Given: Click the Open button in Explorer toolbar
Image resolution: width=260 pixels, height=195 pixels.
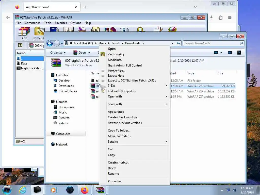Looking at the screenshot, I should (x=80, y=53).
